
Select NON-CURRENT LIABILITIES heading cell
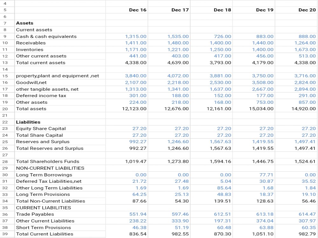pyautogui.click(x=60, y=168)
